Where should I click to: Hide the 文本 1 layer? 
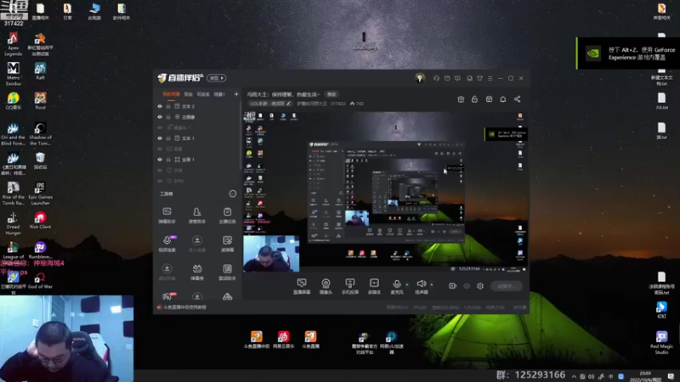tap(160, 138)
